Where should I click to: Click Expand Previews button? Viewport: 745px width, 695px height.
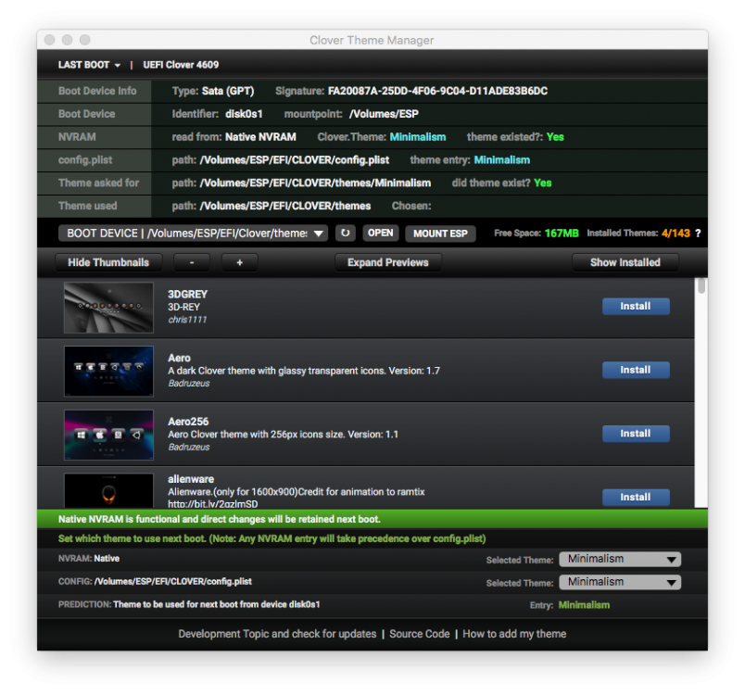point(387,262)
